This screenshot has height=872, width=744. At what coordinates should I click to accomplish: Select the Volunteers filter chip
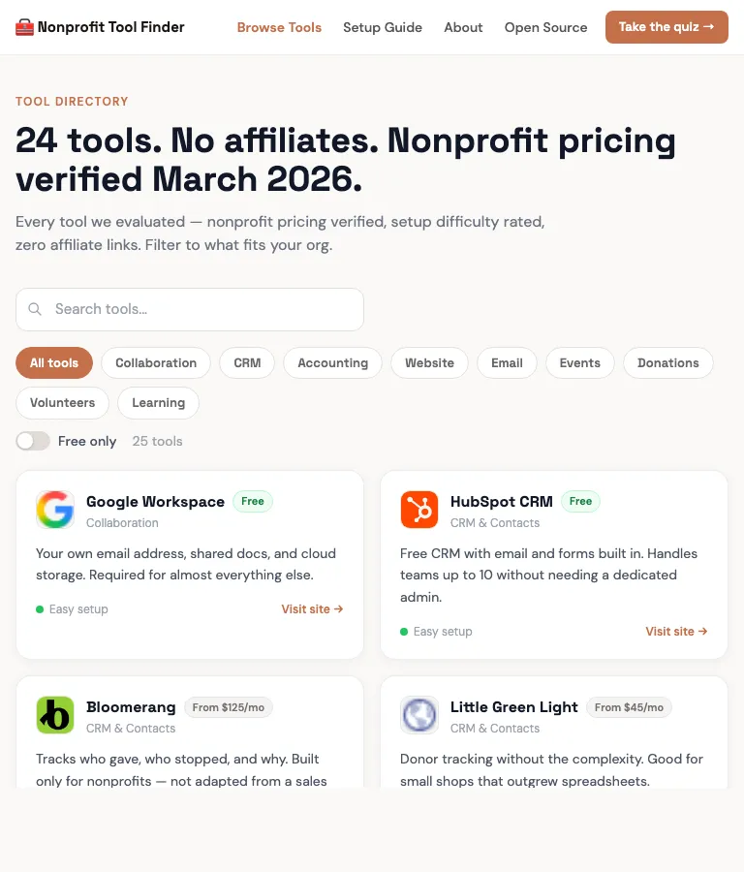tap(63, 403)
